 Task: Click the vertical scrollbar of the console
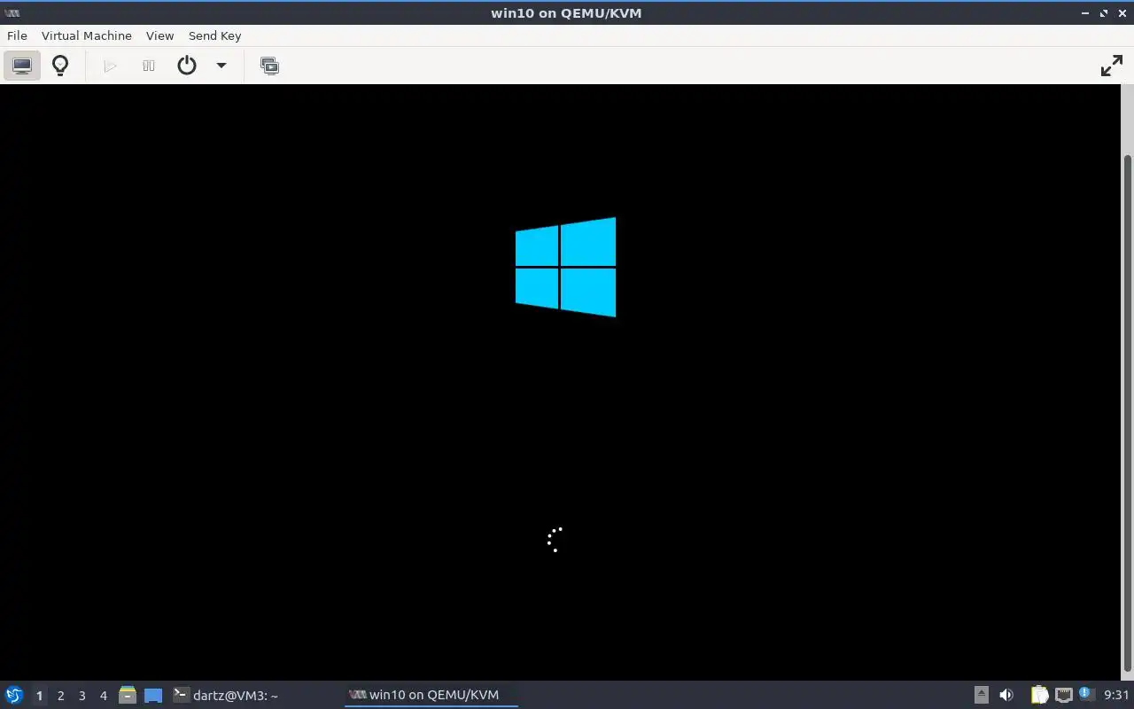coord(1127,413)
